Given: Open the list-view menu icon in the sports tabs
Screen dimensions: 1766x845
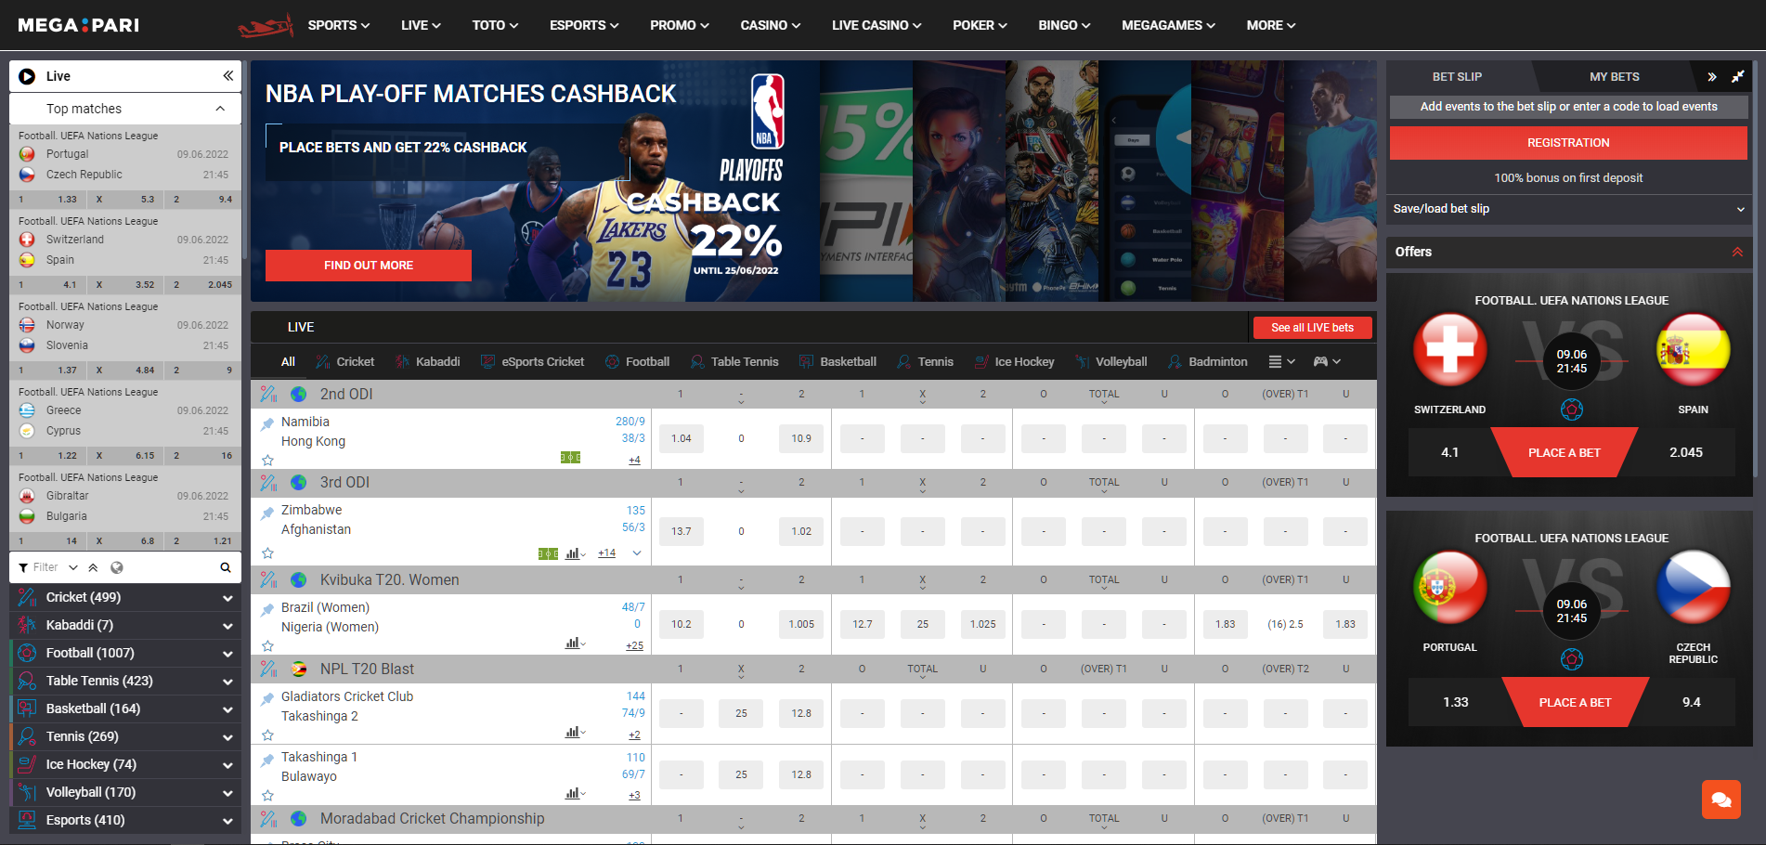Looking at the screenshot, I should point(1275,361).
